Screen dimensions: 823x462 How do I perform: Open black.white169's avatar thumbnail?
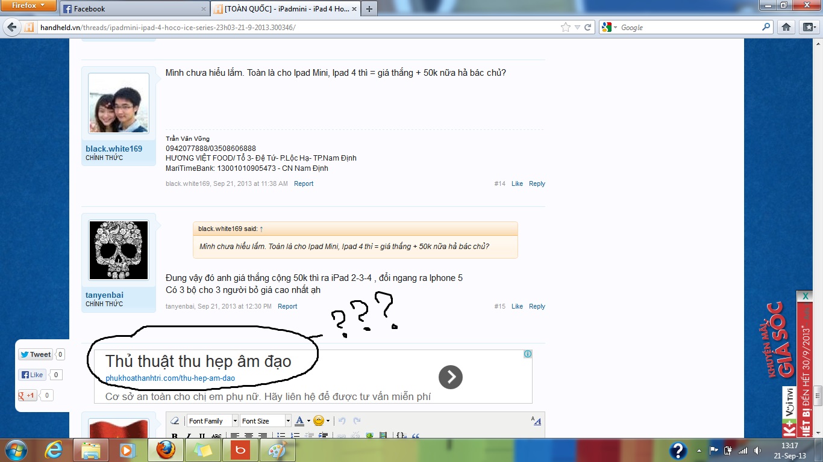119,103
